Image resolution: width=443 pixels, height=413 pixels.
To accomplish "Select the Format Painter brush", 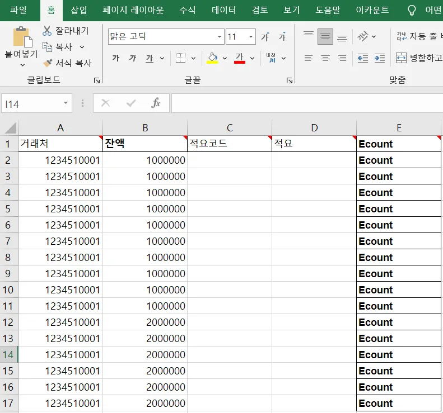I will (x=47, y=63).
